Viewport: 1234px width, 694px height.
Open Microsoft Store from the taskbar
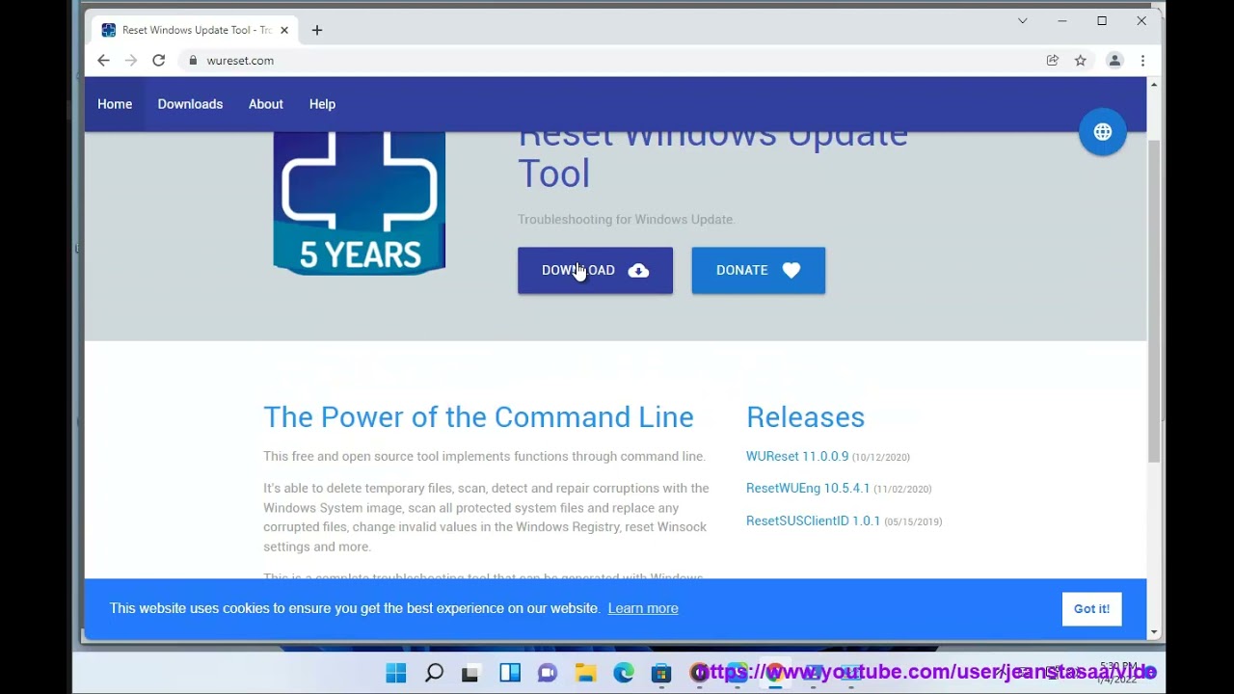pyautogui.click(x=661, y=673)
